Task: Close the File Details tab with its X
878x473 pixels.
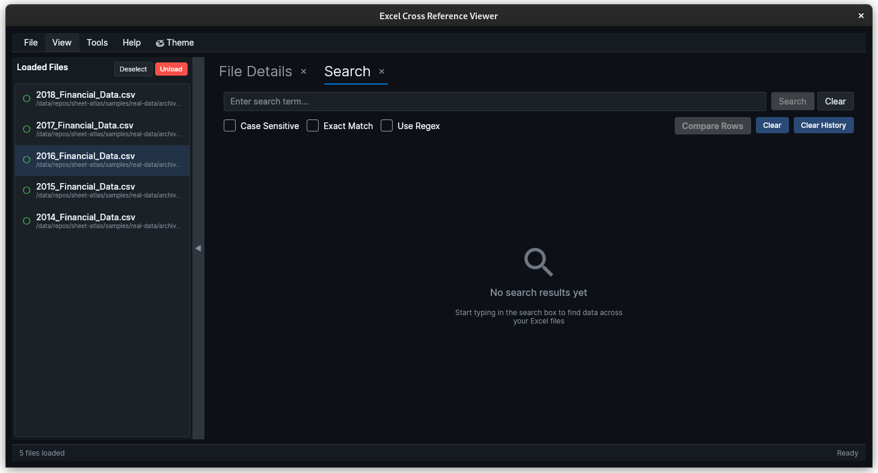Action: pos(304,71)
